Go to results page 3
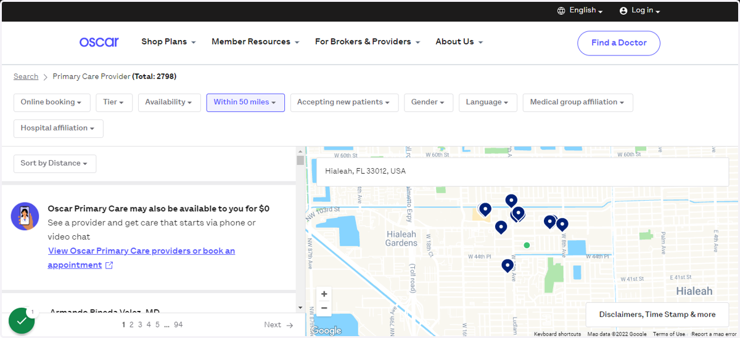This screenshot has height=338, width=740. click(x=140, y=325)
